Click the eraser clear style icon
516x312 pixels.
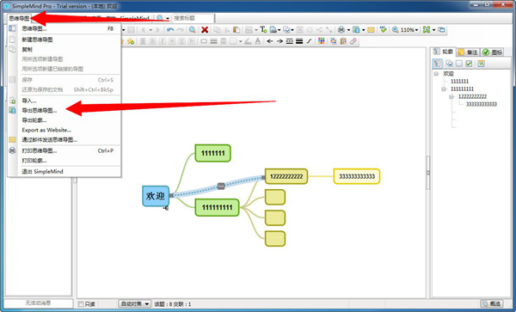point(353,41)
